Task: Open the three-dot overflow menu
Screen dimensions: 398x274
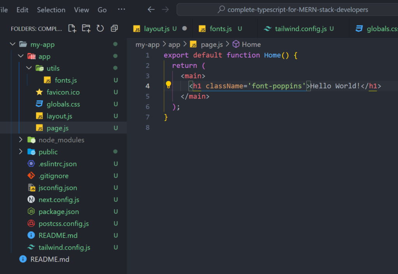Action: pyautogui.click(x=121, y=10)
